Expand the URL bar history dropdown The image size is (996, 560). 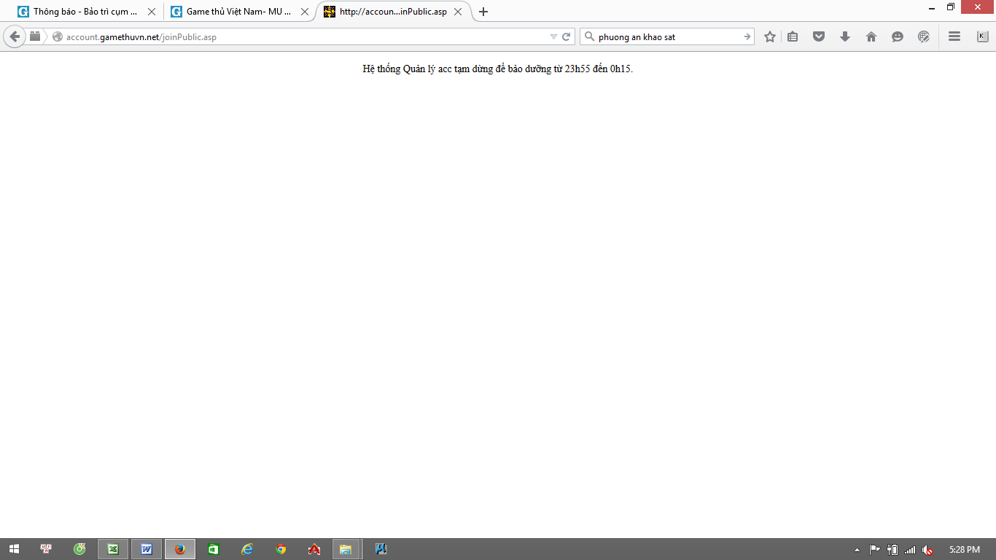pyautogui.click(x=553, y=36)
